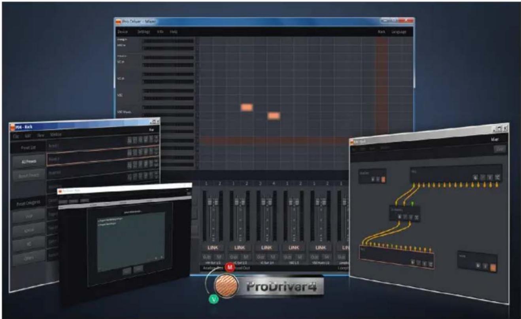Toggle LINK on the VBC 1/2 channel
This screenshot has height=319, width=521.
click(294, 248)
